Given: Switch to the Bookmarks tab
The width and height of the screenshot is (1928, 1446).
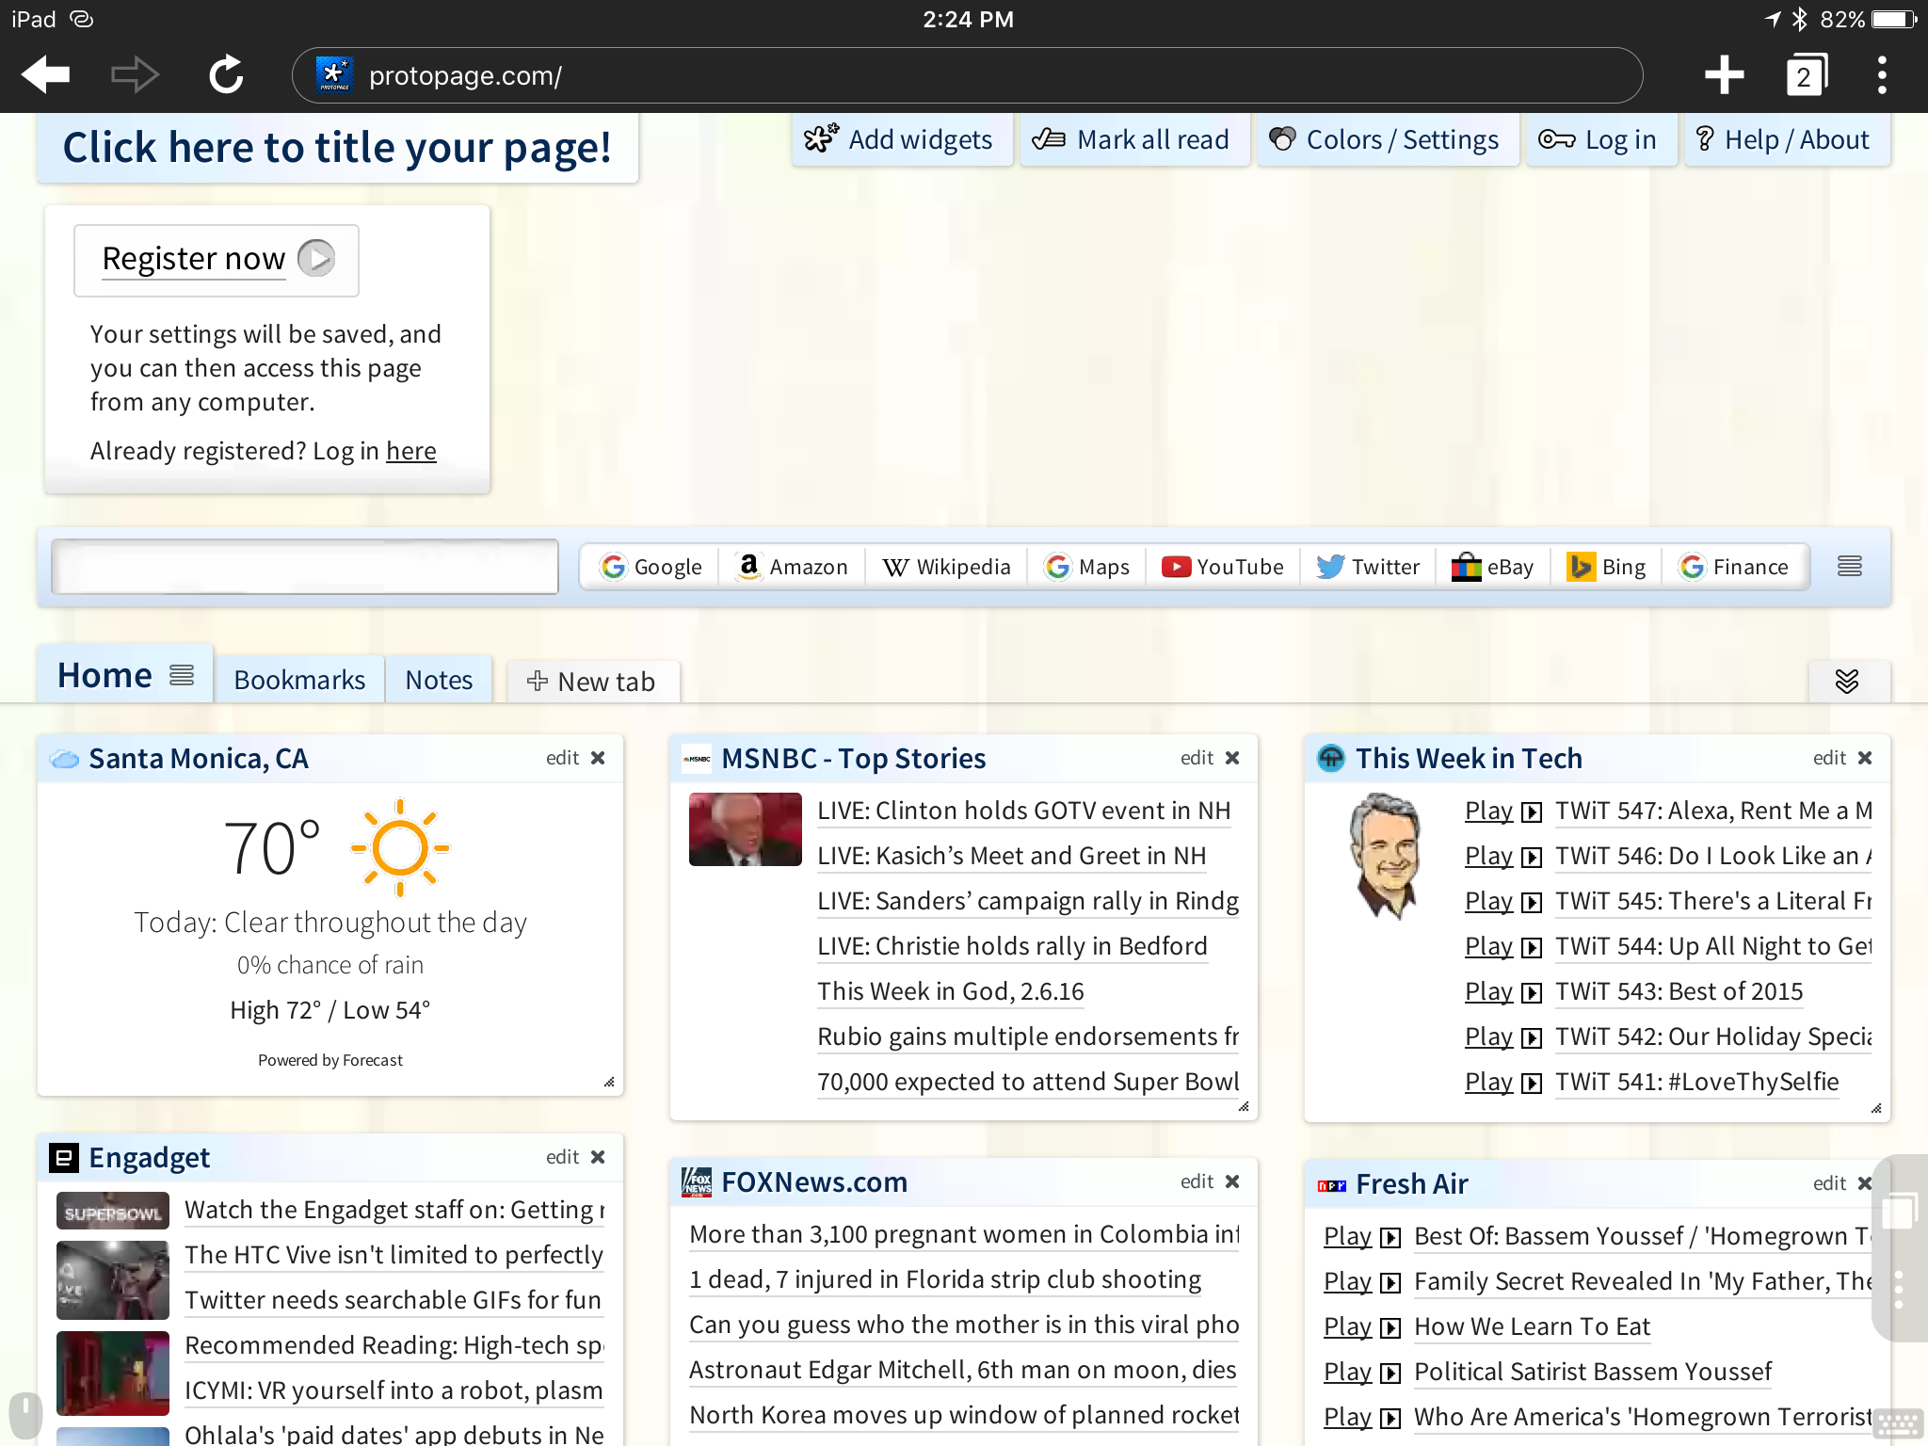Looking at the screenshot, I should click(299, 680).
